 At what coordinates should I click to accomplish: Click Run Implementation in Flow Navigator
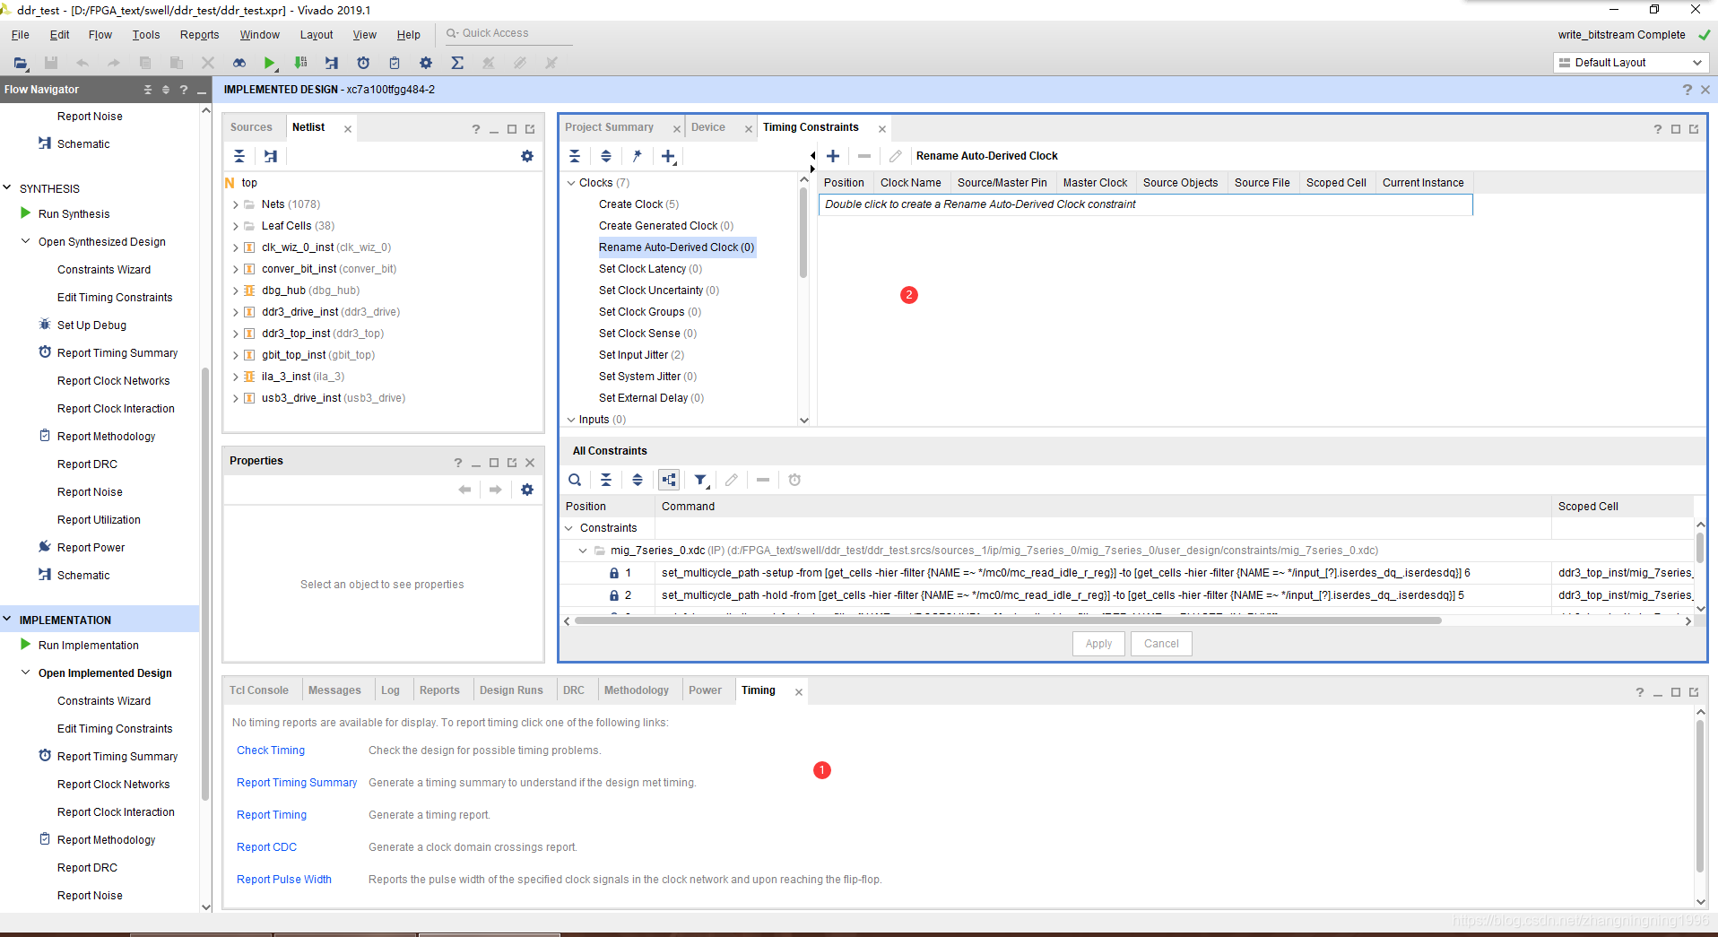(89, 646)
